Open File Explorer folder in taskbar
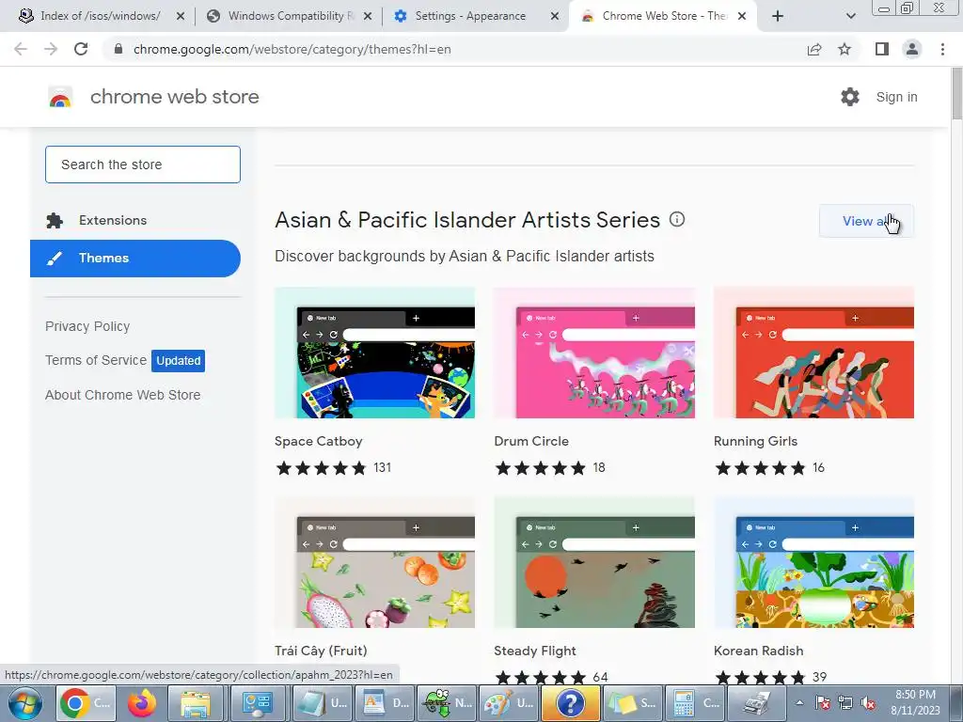Viewport: 963px width, 722px height. (195, 703)
